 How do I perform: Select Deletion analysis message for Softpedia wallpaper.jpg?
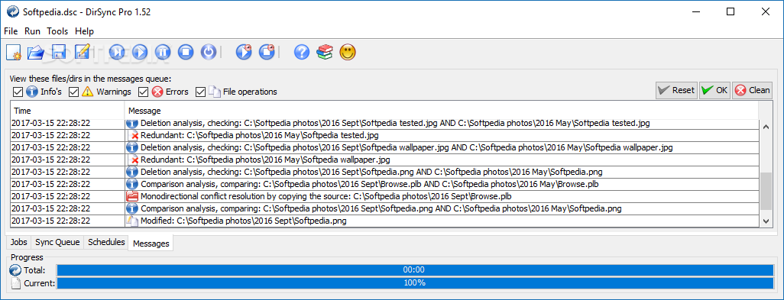coord(442,148)
